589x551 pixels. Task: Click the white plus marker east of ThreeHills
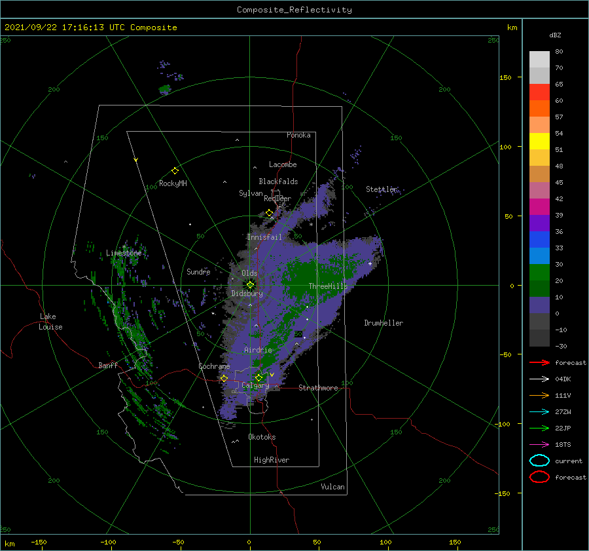[x=370, y=263]
